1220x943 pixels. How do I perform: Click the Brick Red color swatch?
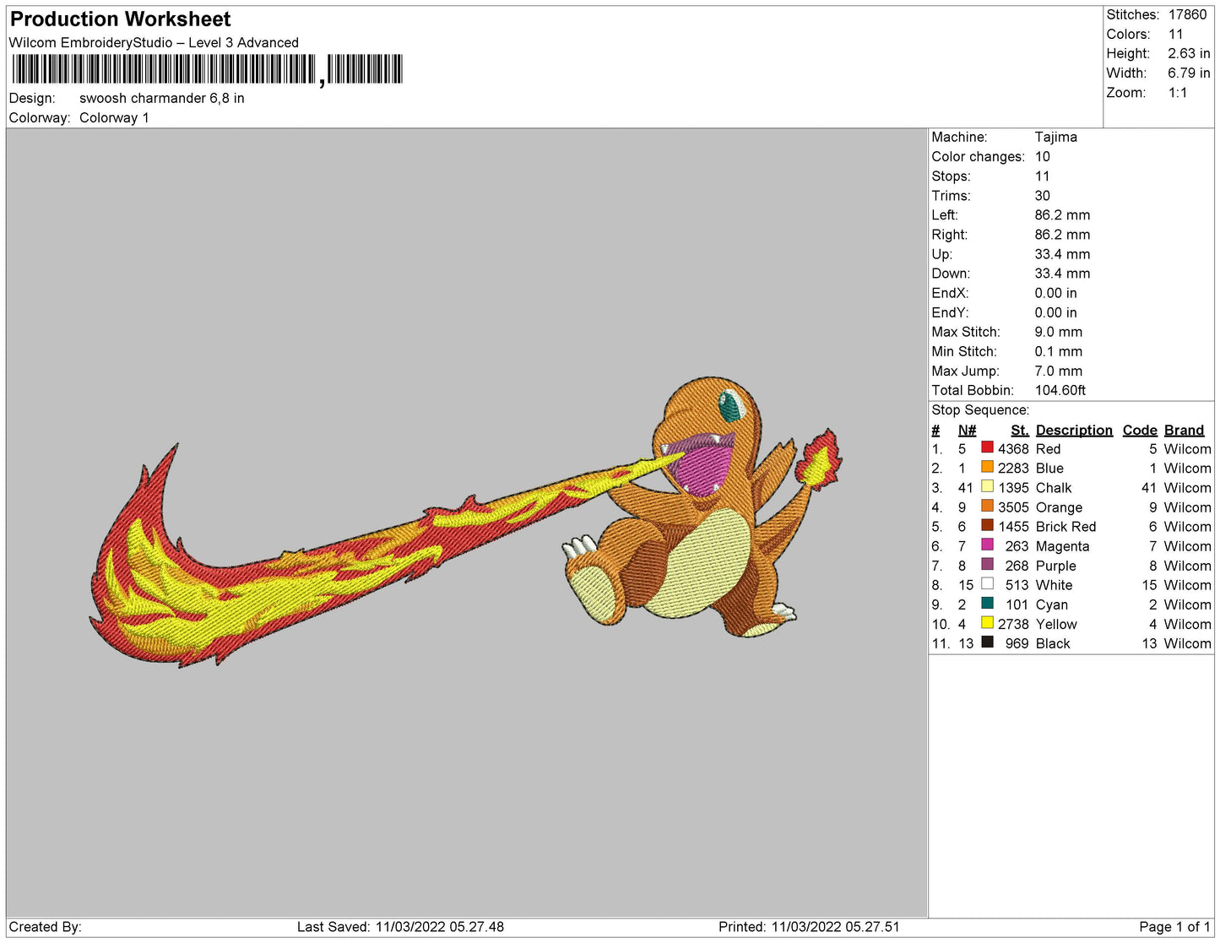(x=987, y=526)
